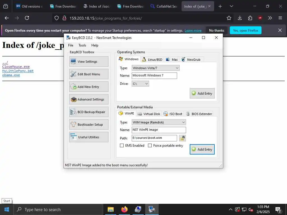Screen dimensions: 287x215
Task: Select Add New Entry in toolbox
Action: coord(89,87)
